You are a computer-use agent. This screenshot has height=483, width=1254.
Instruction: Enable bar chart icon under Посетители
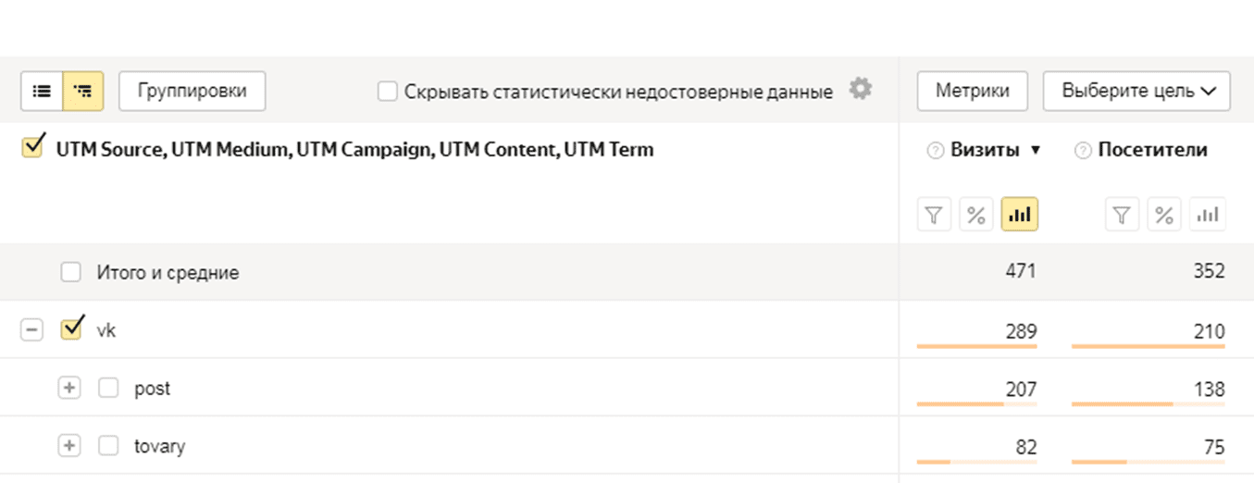pos(1207,216)
